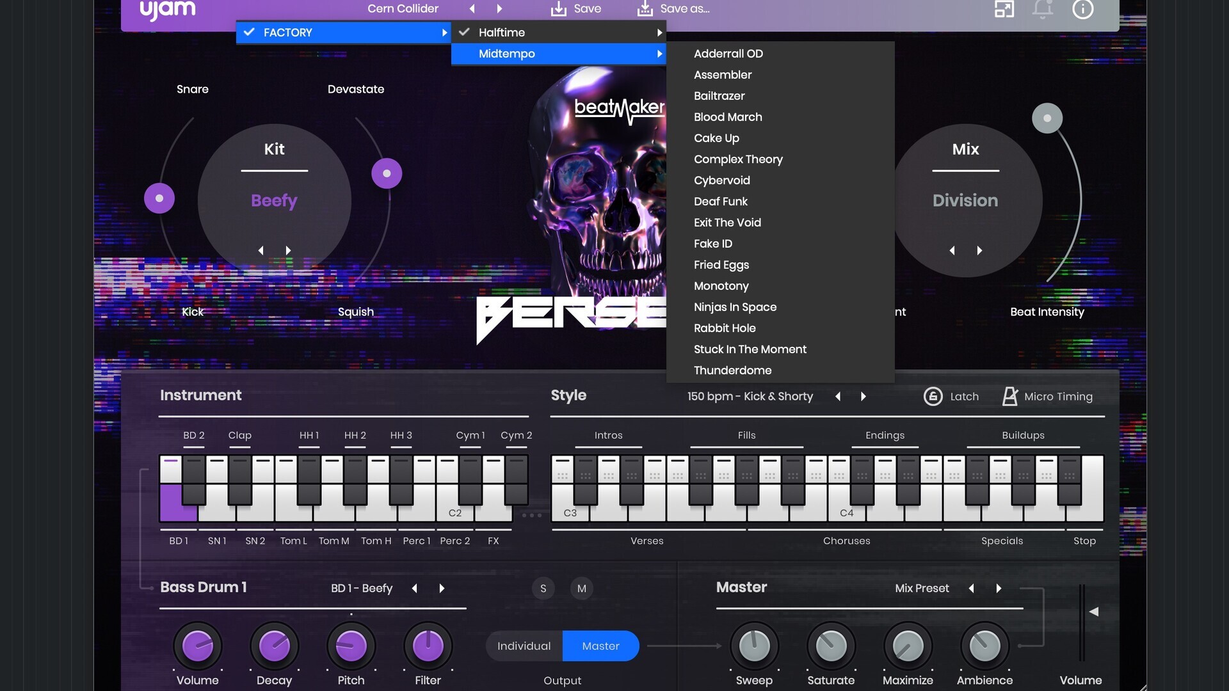Expand the Midtempo submenu
Screen dimensions: 1229x691
tap(559, 54)
